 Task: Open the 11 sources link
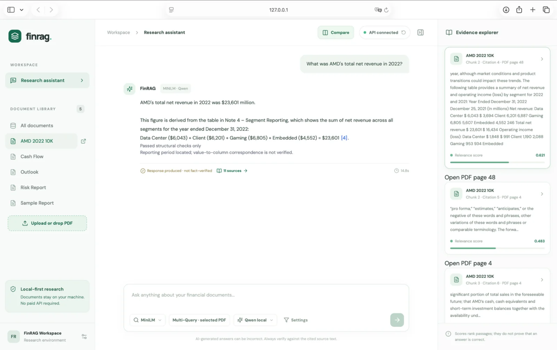pyautogui.click(x=232, y=171)
